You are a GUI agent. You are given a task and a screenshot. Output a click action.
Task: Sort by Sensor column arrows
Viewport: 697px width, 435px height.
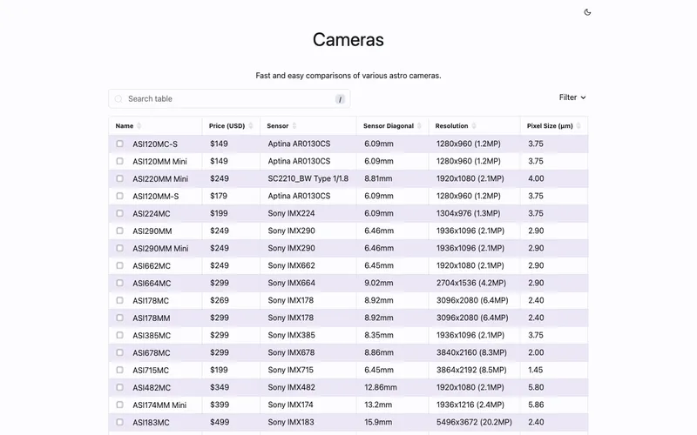point(294,126)
